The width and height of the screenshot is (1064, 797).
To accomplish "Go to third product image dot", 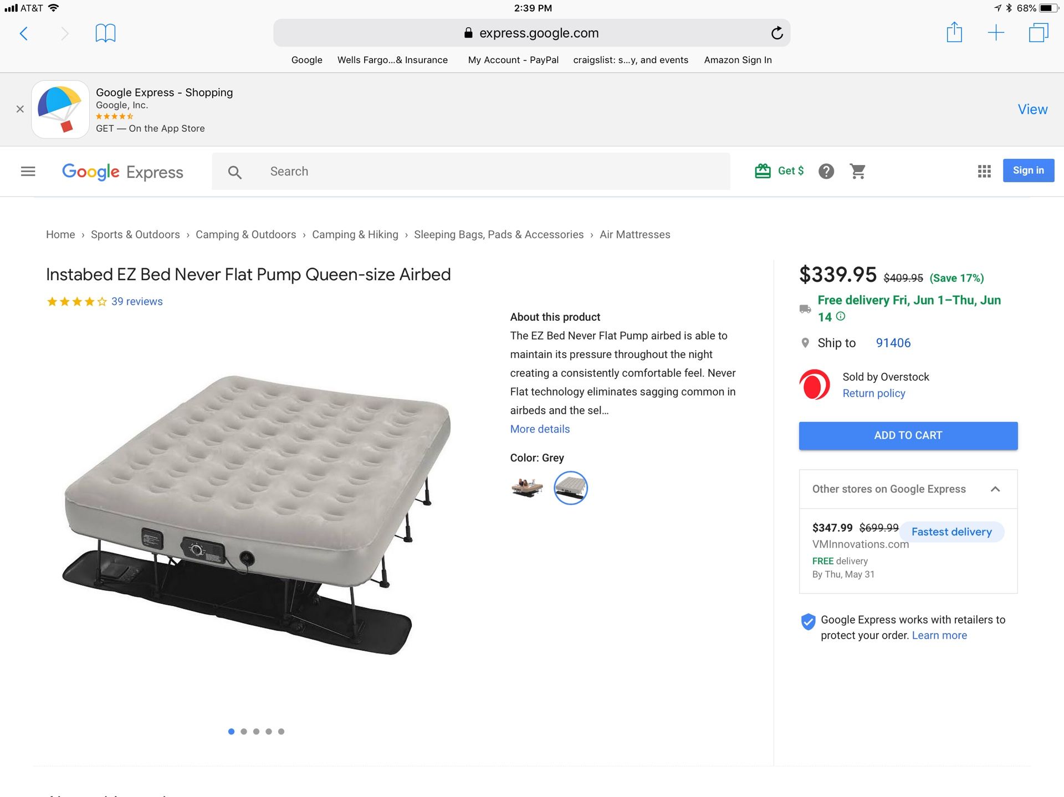I will [x=256, y=732].
